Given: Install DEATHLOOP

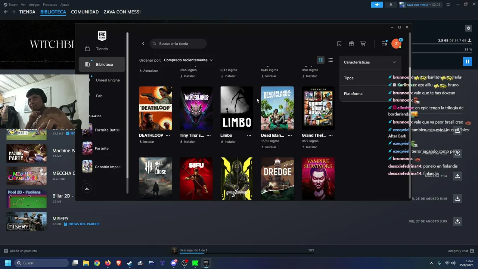Looking at the screenshot, I should pos(147,142).
